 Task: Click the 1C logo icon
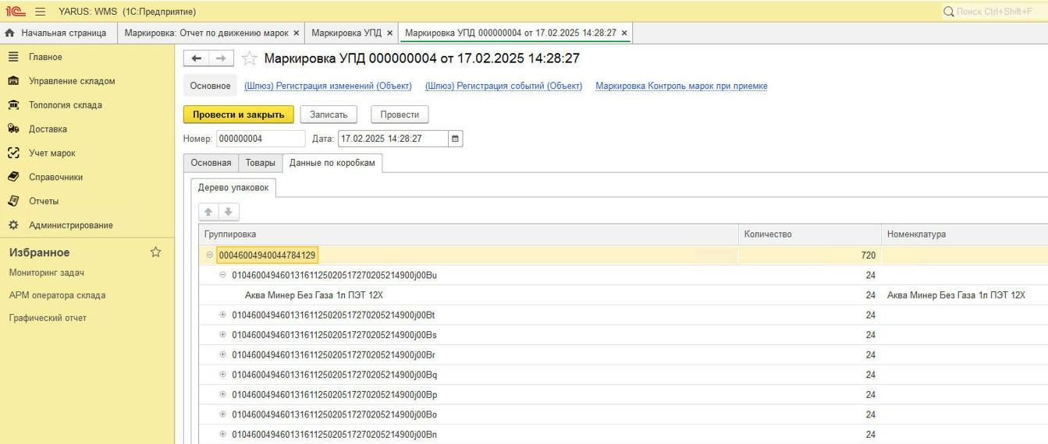pyautogui.click(x=16, y=12)
